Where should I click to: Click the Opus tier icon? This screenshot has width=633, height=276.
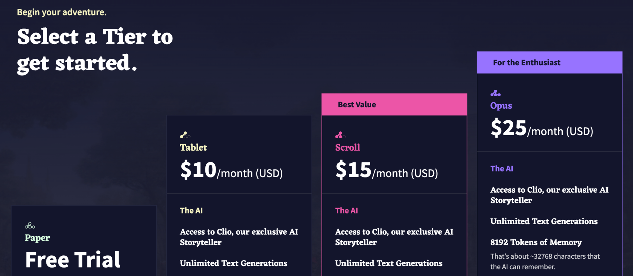coord(495,93)
